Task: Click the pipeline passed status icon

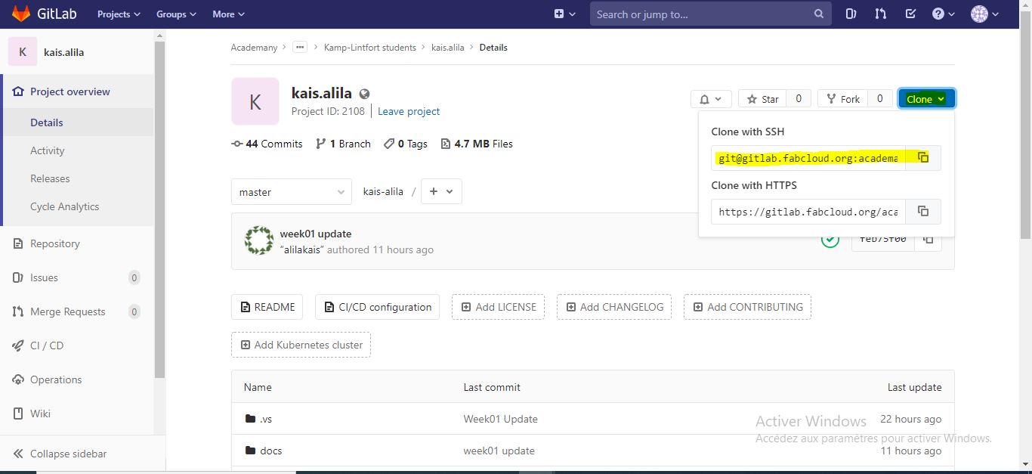Action: tap(830, 240)
